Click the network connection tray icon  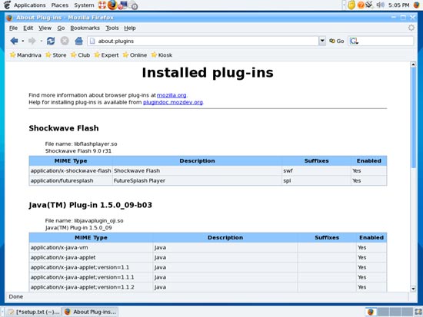(370, 5)
